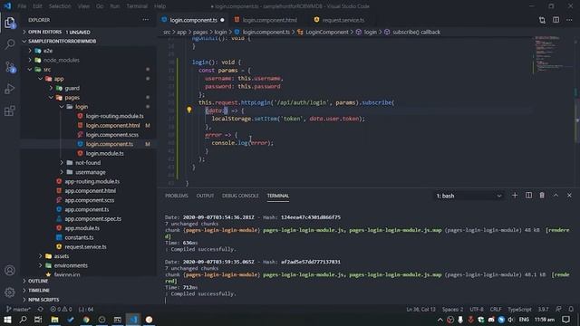The width and height of the screenshot is (580, 326).
Task: Open the Selection menu
Action: click(x=60, y=6)
